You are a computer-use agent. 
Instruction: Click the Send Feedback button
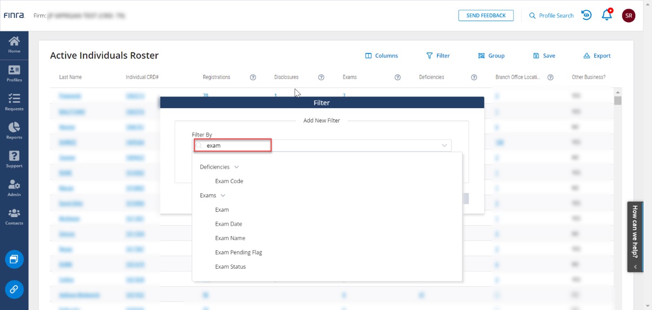486,15
